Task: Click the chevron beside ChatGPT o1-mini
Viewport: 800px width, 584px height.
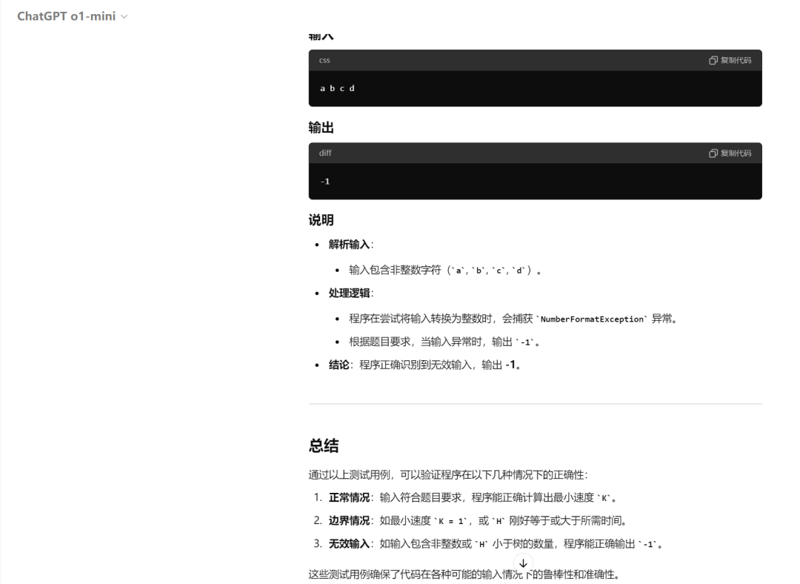Action: point(124,17)
